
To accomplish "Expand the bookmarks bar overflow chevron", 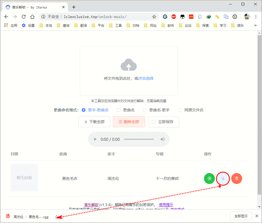I will coord(255,25).
